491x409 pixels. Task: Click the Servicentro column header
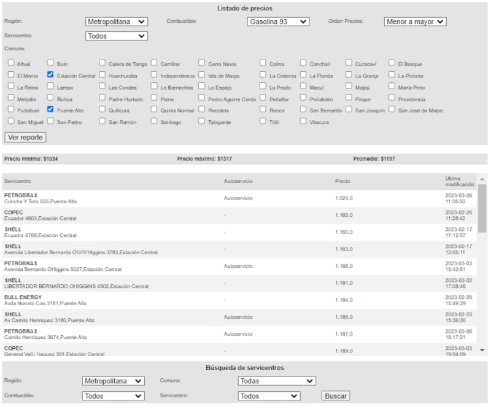coord(17,181)
